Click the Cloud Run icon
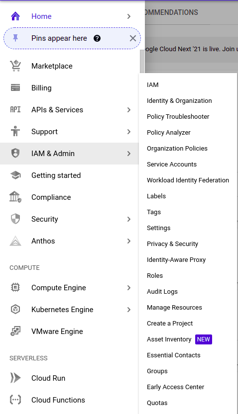Image resolution: width=238 pixels, height=414 pixels. pos(15,378)
